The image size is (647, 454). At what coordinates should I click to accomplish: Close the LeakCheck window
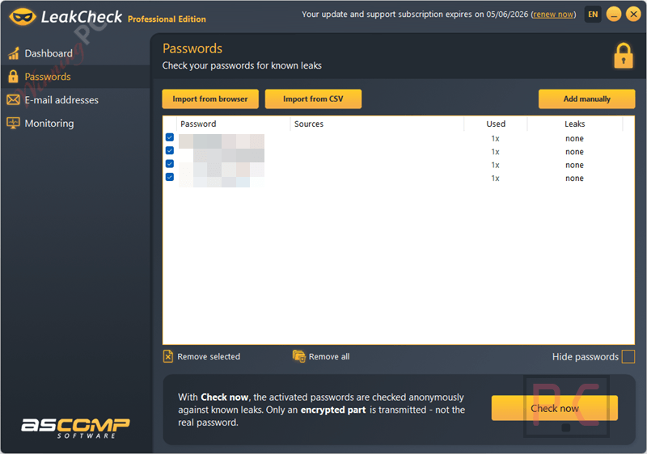pos(633,15)
